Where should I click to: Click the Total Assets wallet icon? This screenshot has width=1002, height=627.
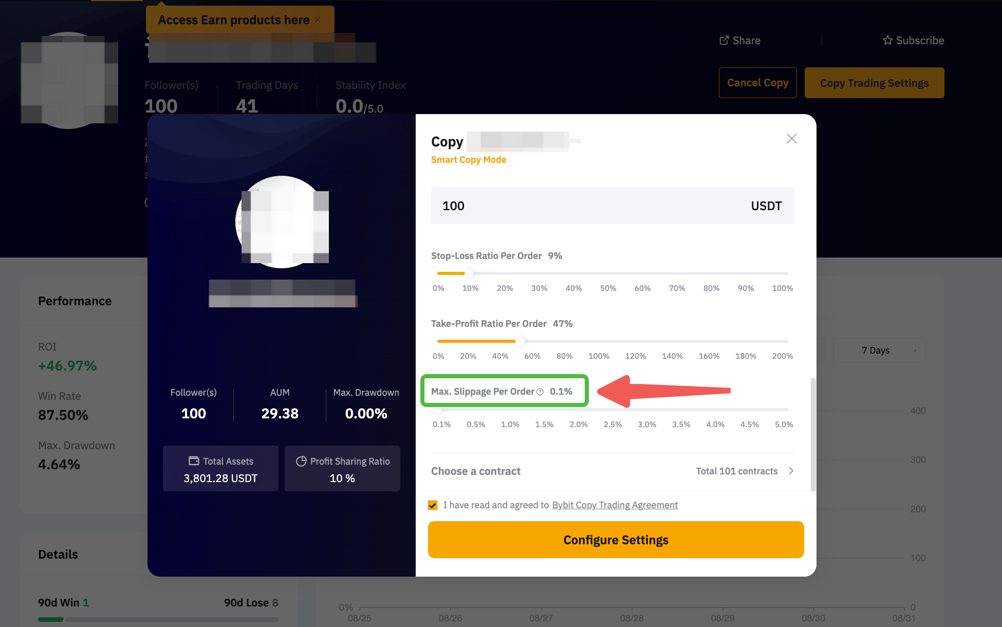194,461
